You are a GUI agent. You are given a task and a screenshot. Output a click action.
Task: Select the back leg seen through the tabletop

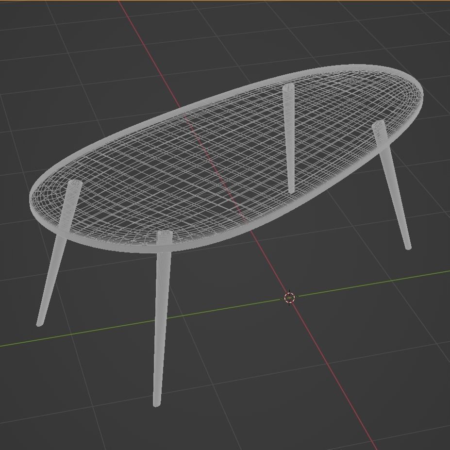(289, 138)
